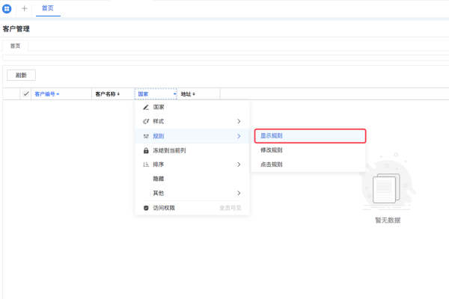Click the plus add-tab icon
This screenshot has width=449, height=299.
[25, 8]
